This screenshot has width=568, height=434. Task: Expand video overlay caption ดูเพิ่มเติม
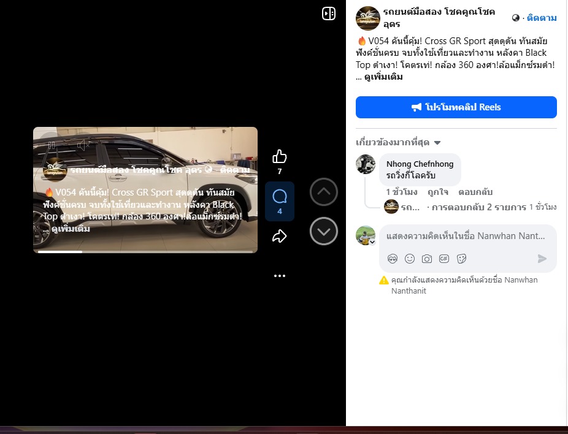(x=71, y=229)
